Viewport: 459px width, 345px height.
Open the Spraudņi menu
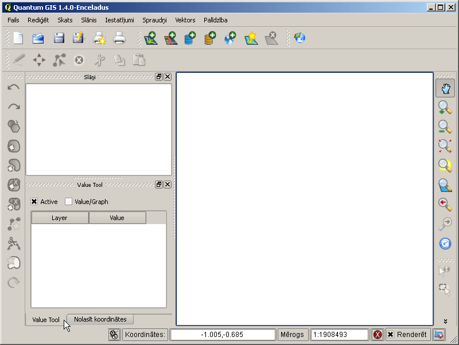pyautogui.click(x=154, y=20)
